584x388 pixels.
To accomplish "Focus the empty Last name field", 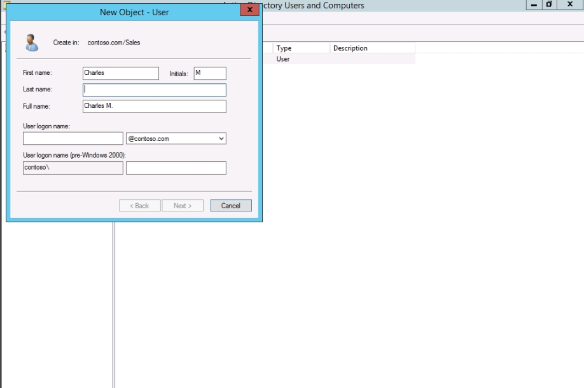I will (154, 90).
